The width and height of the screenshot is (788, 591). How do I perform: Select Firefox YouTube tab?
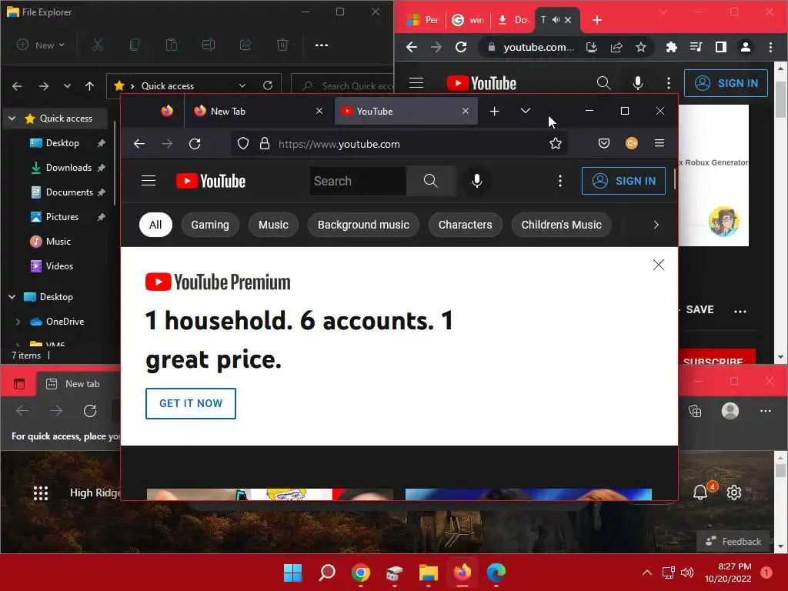(x=405, y=111)
